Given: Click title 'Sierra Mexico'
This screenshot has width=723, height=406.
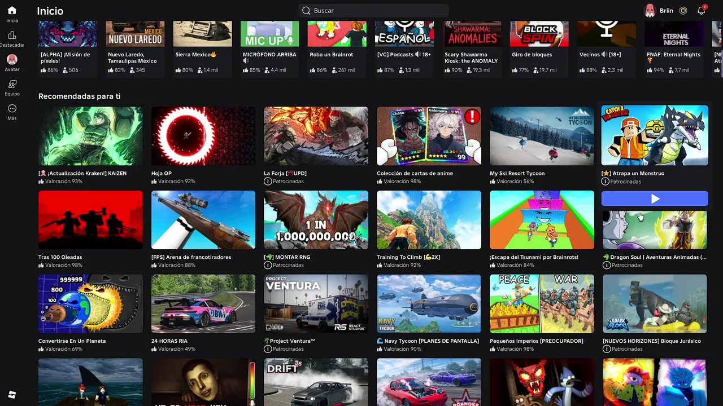Looking at the screenshot, I should coord(196,55).
